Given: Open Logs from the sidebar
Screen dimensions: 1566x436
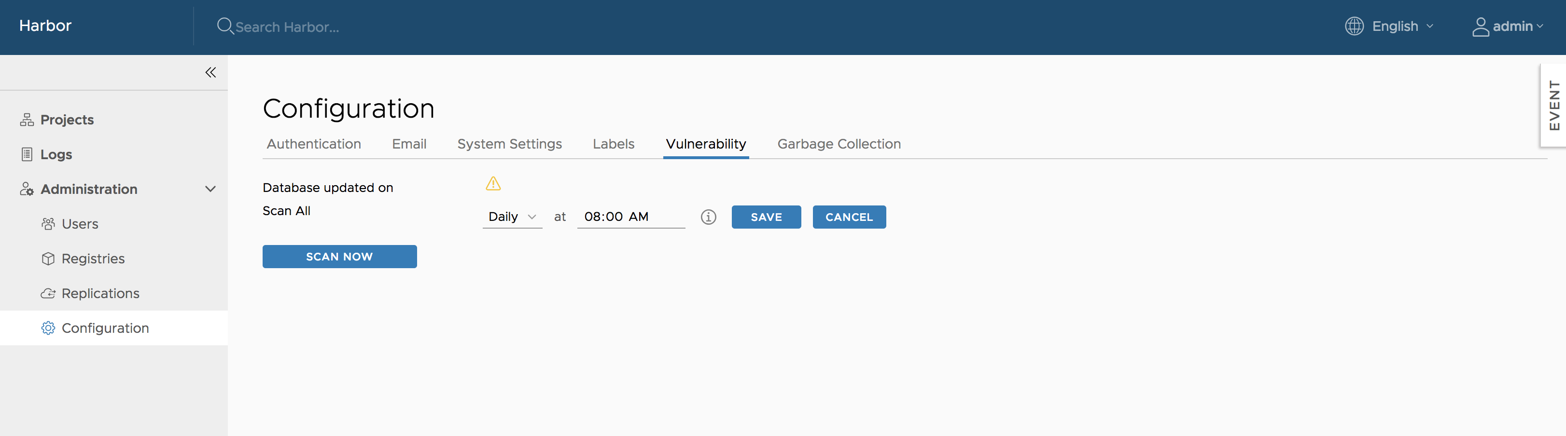Looking at the screenshot, I should pyautogui.click(x=56, y=154).
